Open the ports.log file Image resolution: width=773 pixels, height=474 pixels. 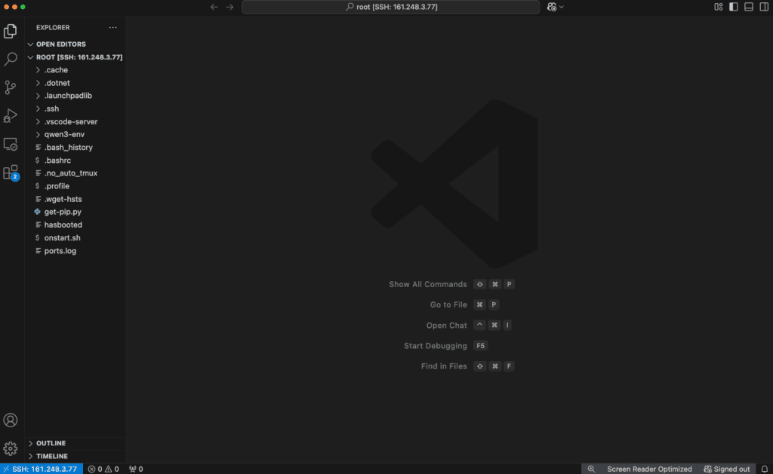click(x=75, y=250)
